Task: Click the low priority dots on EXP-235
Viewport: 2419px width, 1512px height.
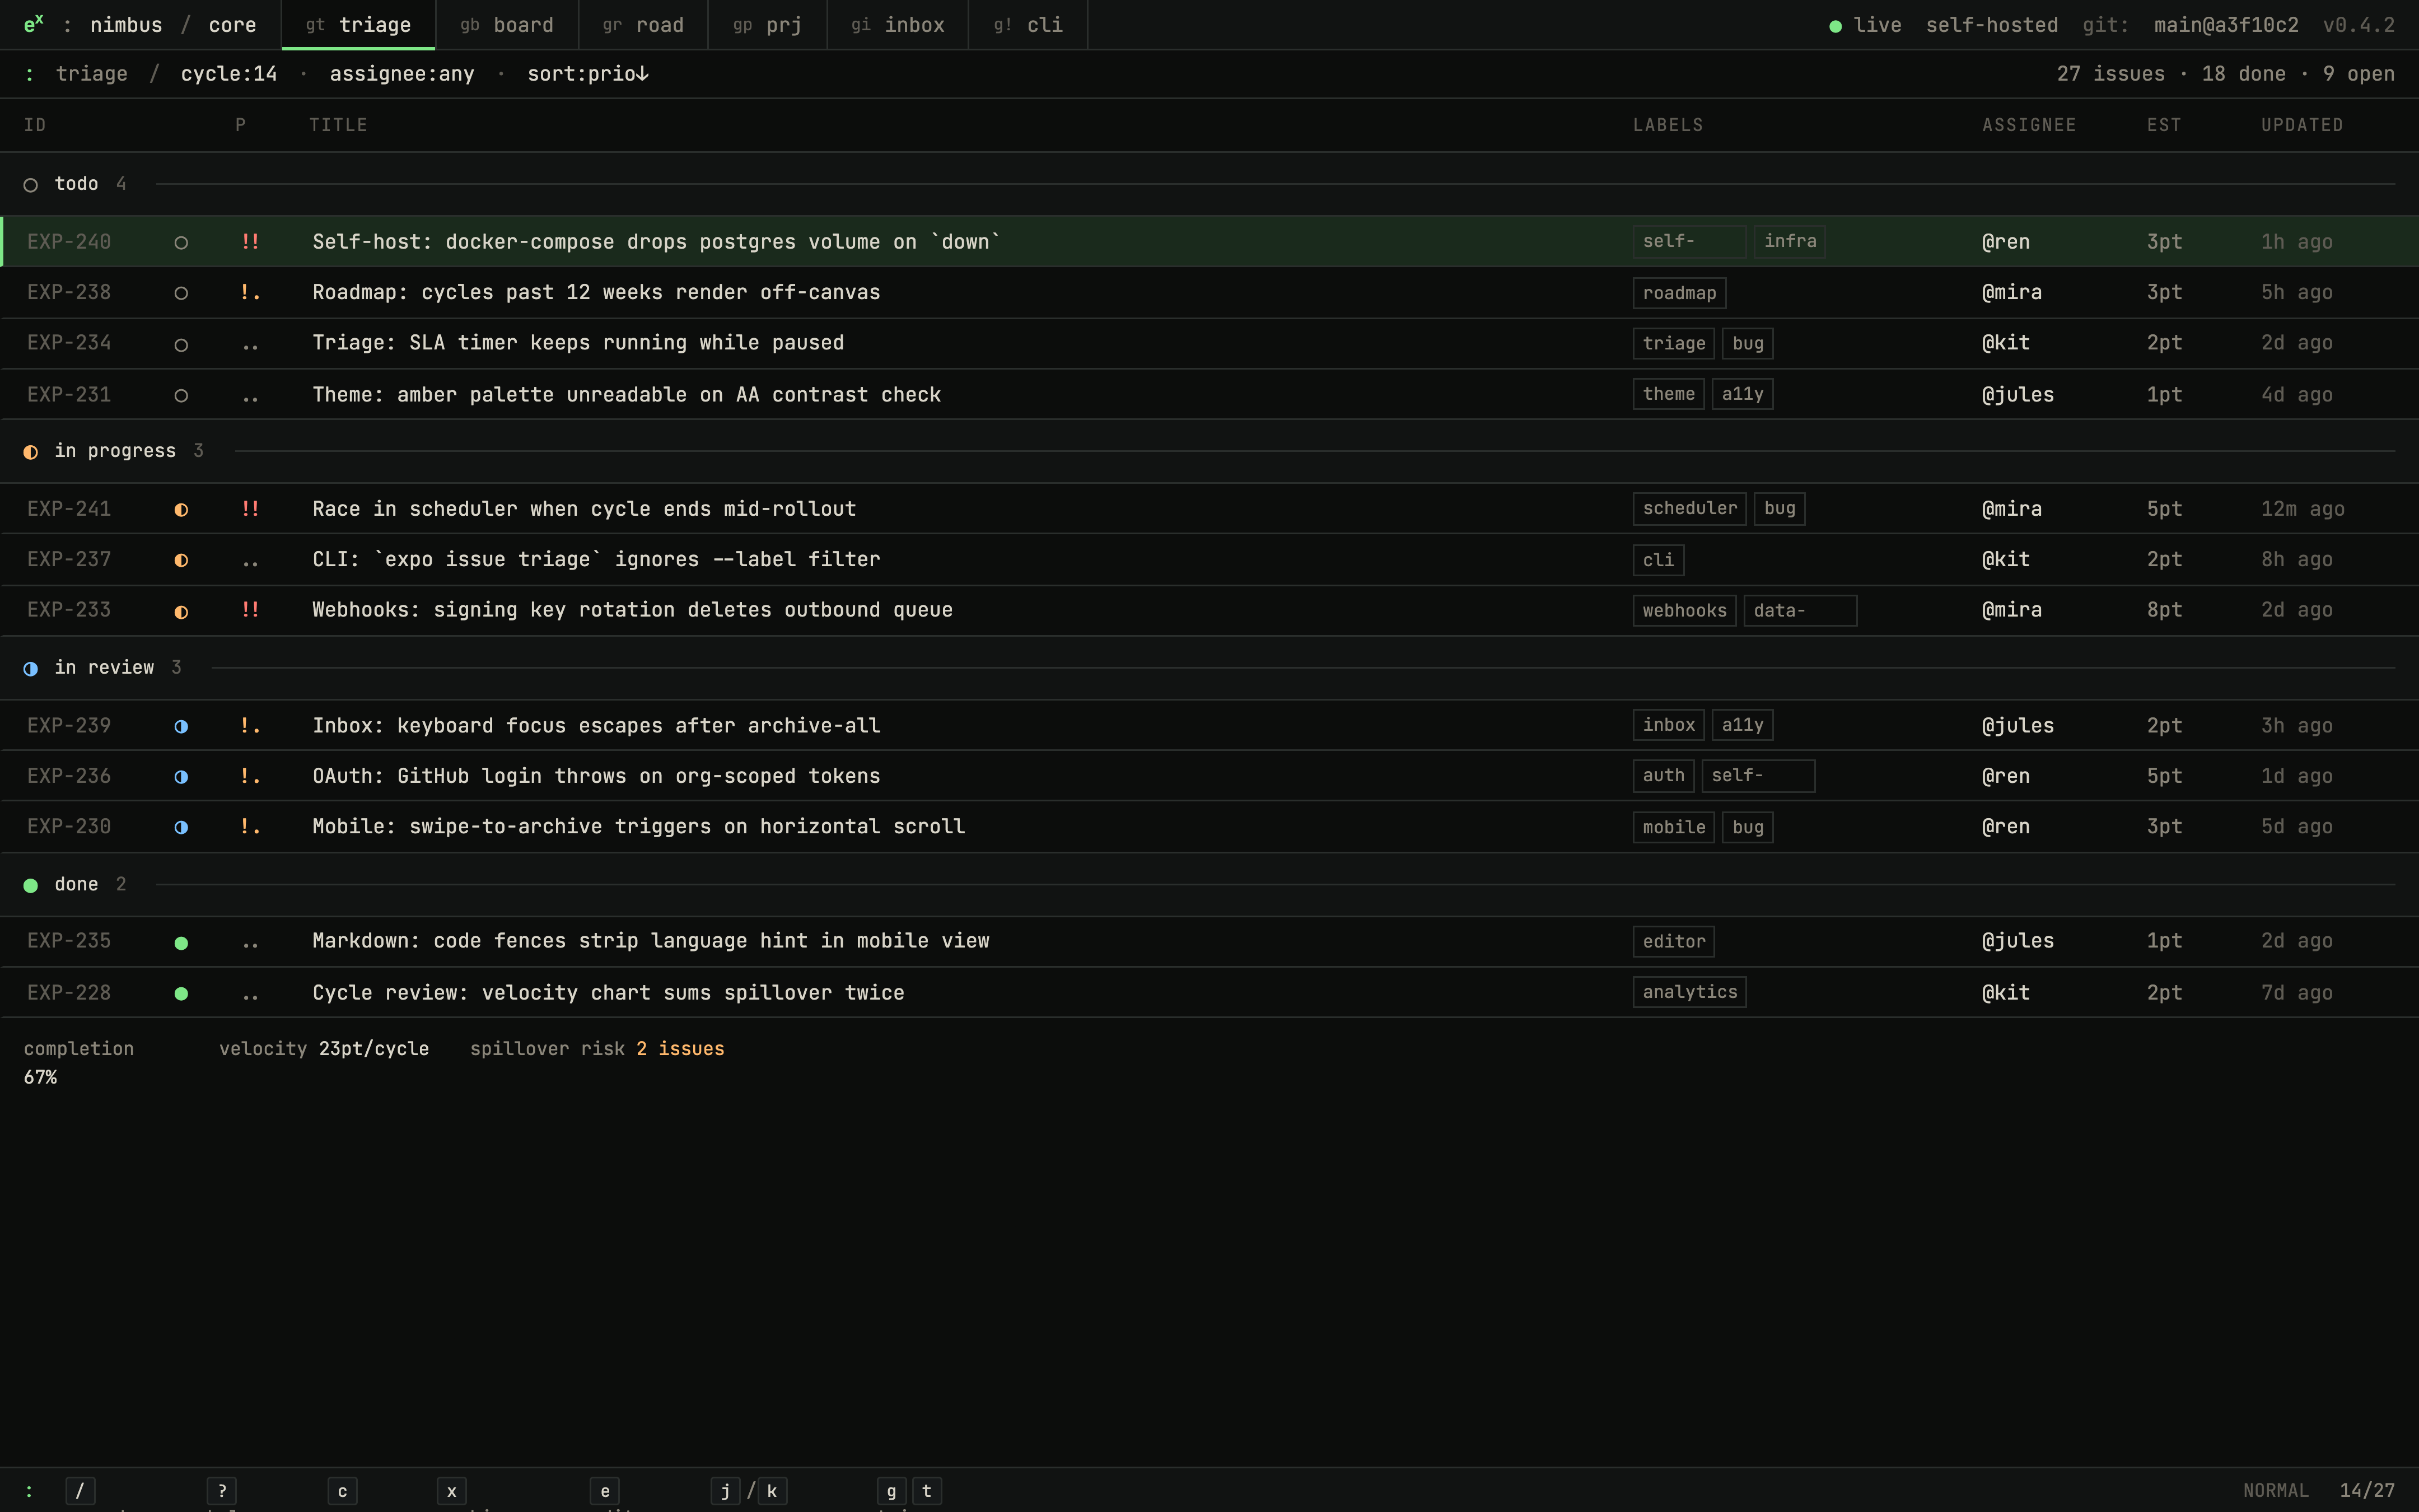Action: coord(250,945)
